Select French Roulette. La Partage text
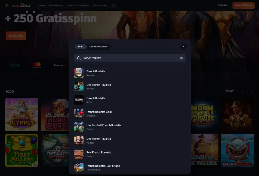259x176 pixels. point(103,166)
